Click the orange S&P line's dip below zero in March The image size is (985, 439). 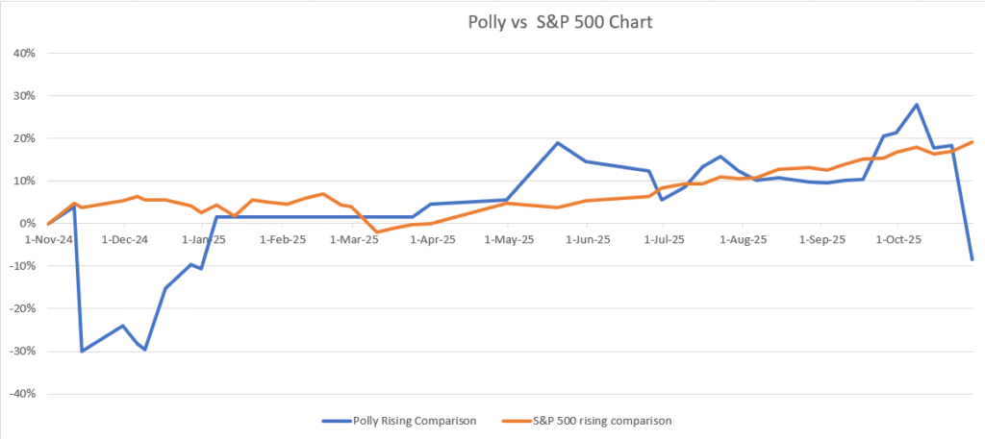377,232
